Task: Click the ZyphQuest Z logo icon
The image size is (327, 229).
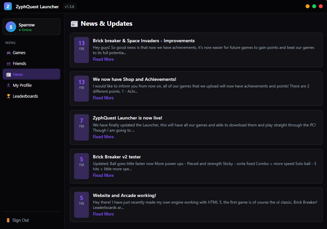Action: tap(8, 6)
